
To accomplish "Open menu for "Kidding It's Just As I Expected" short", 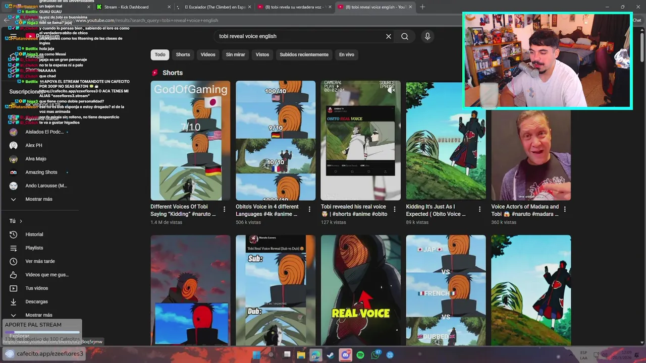I will pyautogui.click(x=479, y=209).
